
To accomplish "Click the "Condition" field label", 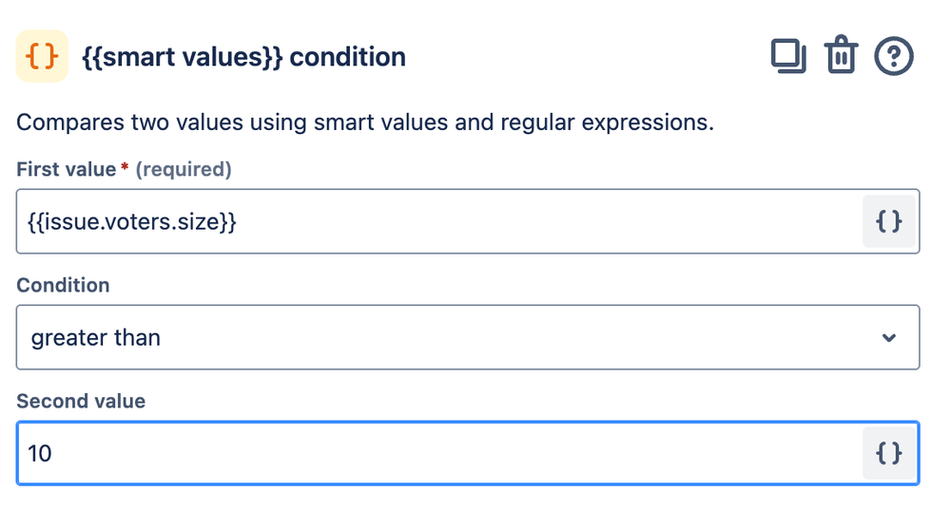I will tap(63, 285).
